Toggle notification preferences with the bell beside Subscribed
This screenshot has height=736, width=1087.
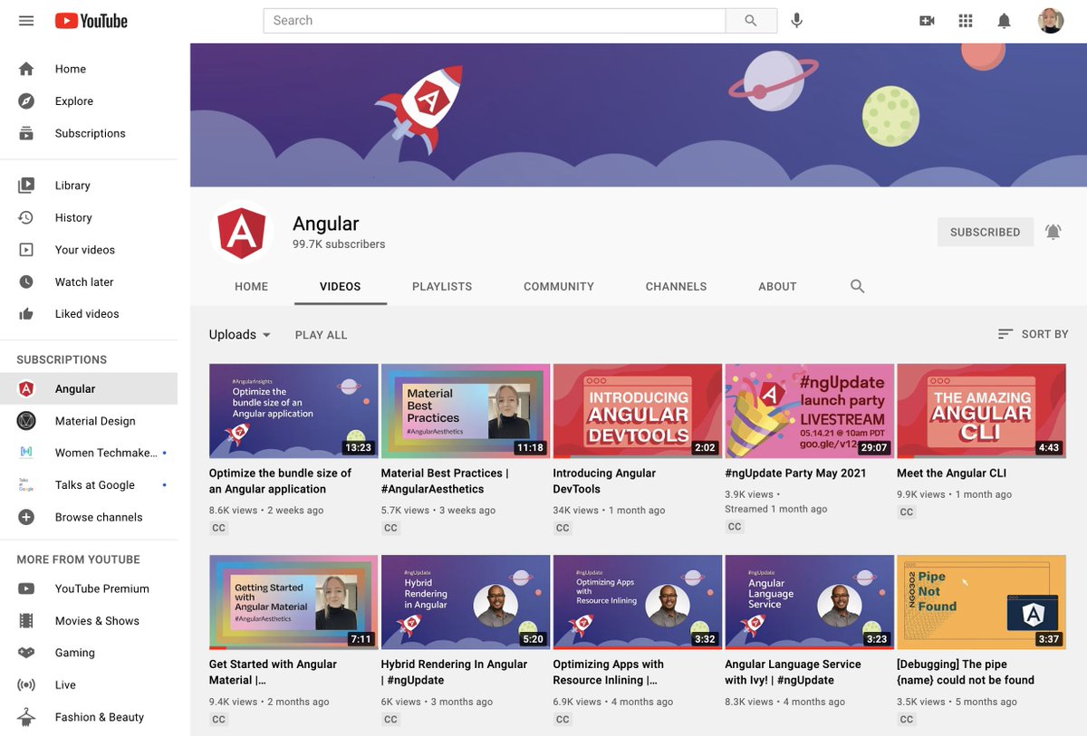tap(1053, 232)
